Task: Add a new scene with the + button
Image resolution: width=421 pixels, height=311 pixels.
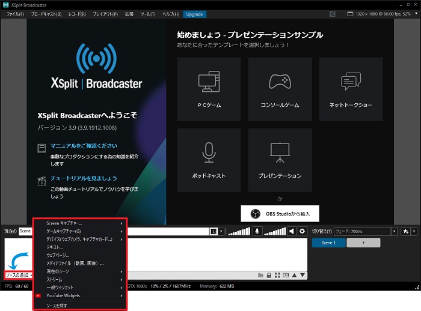Action: coord(363,243)
